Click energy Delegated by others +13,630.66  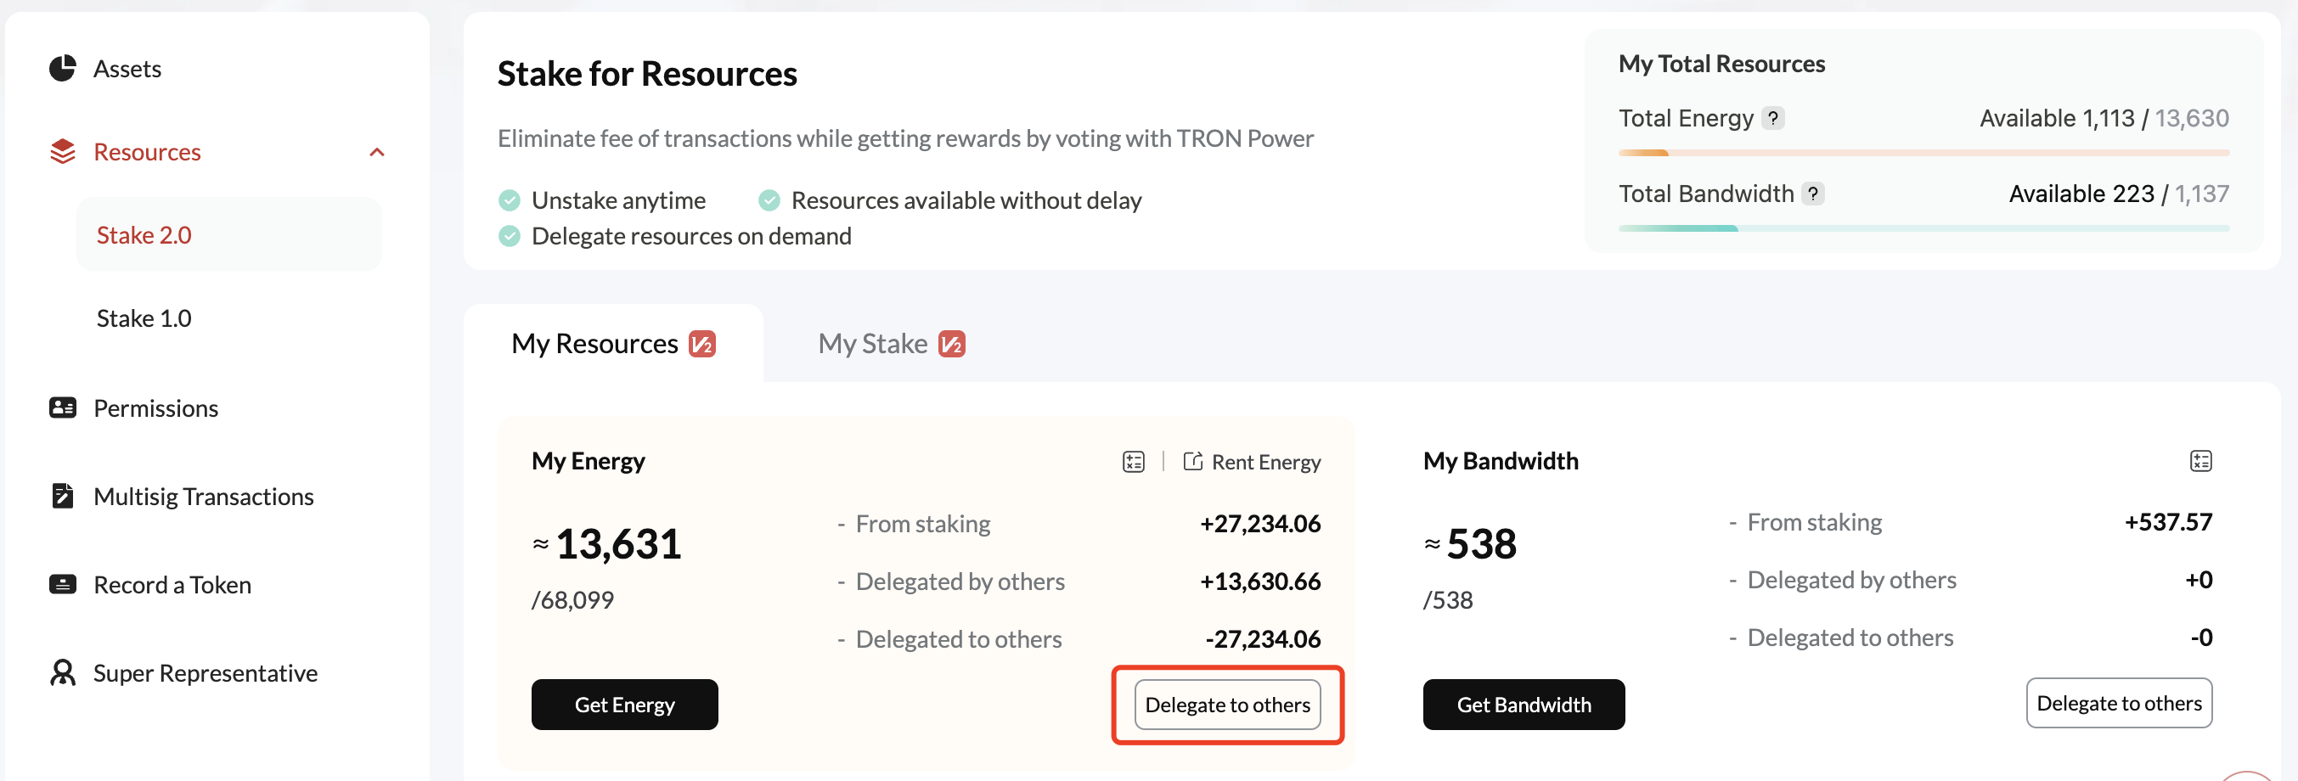pos(1260,582)
